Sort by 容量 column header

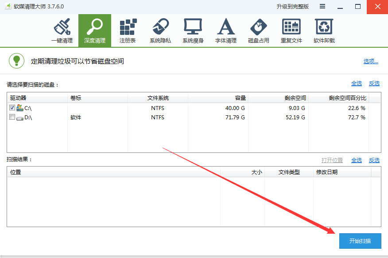[x=218, y=98]
